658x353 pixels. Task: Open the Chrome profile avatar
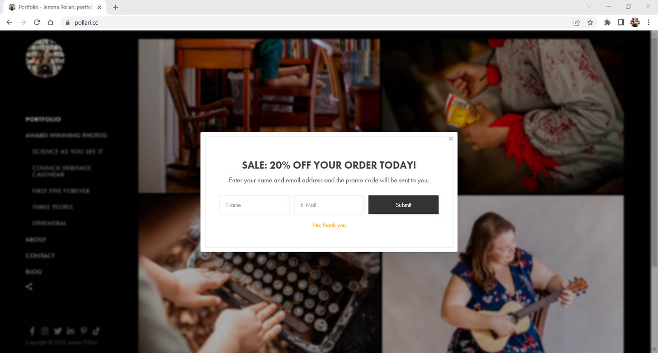click(x=635, y=23)
